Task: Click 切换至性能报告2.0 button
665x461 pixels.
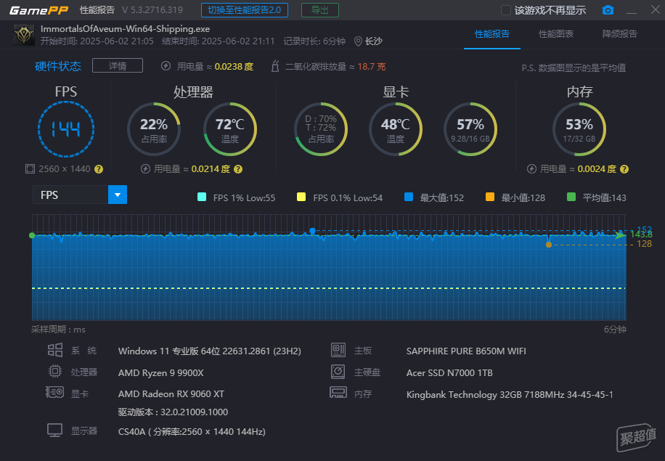Action: 245,10
